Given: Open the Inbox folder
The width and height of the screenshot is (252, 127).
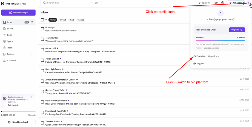Looking at the screenshot, I should (18, 22).
